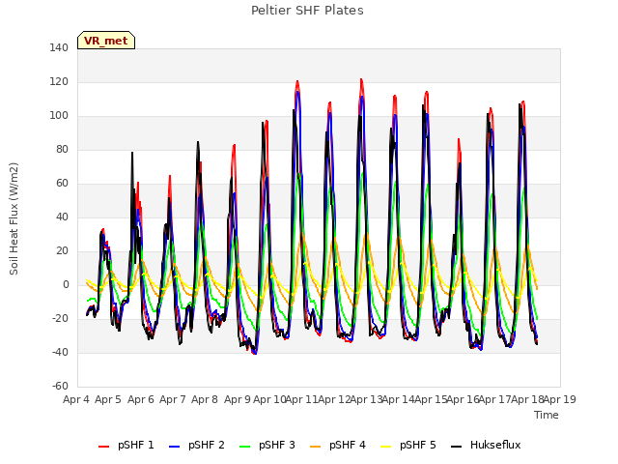Click the Apr 9 x-axis tick label
The height and width of the screenshot is (464, 618).
click(238, 399)
